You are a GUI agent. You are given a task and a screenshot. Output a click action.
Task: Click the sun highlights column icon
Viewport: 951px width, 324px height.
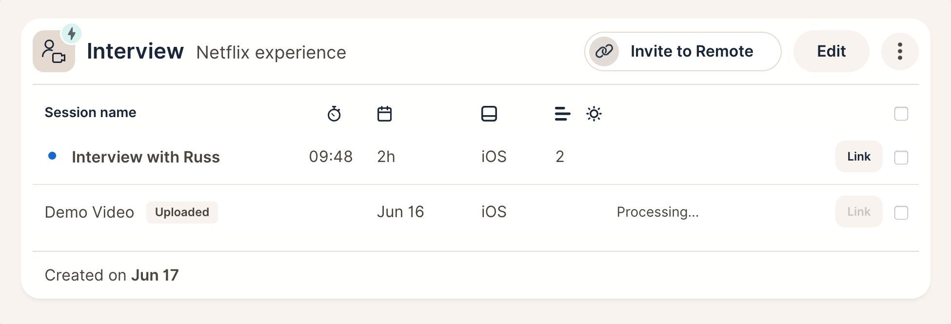click(594, 114)
